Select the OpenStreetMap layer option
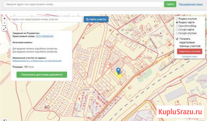The width and height of the screenshot is (207, 121). point(177,26)
